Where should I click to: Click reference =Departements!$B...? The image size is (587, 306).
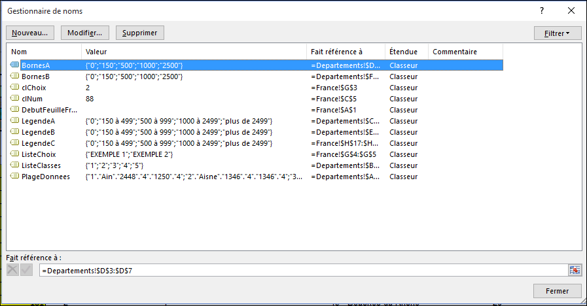point(345,165)
